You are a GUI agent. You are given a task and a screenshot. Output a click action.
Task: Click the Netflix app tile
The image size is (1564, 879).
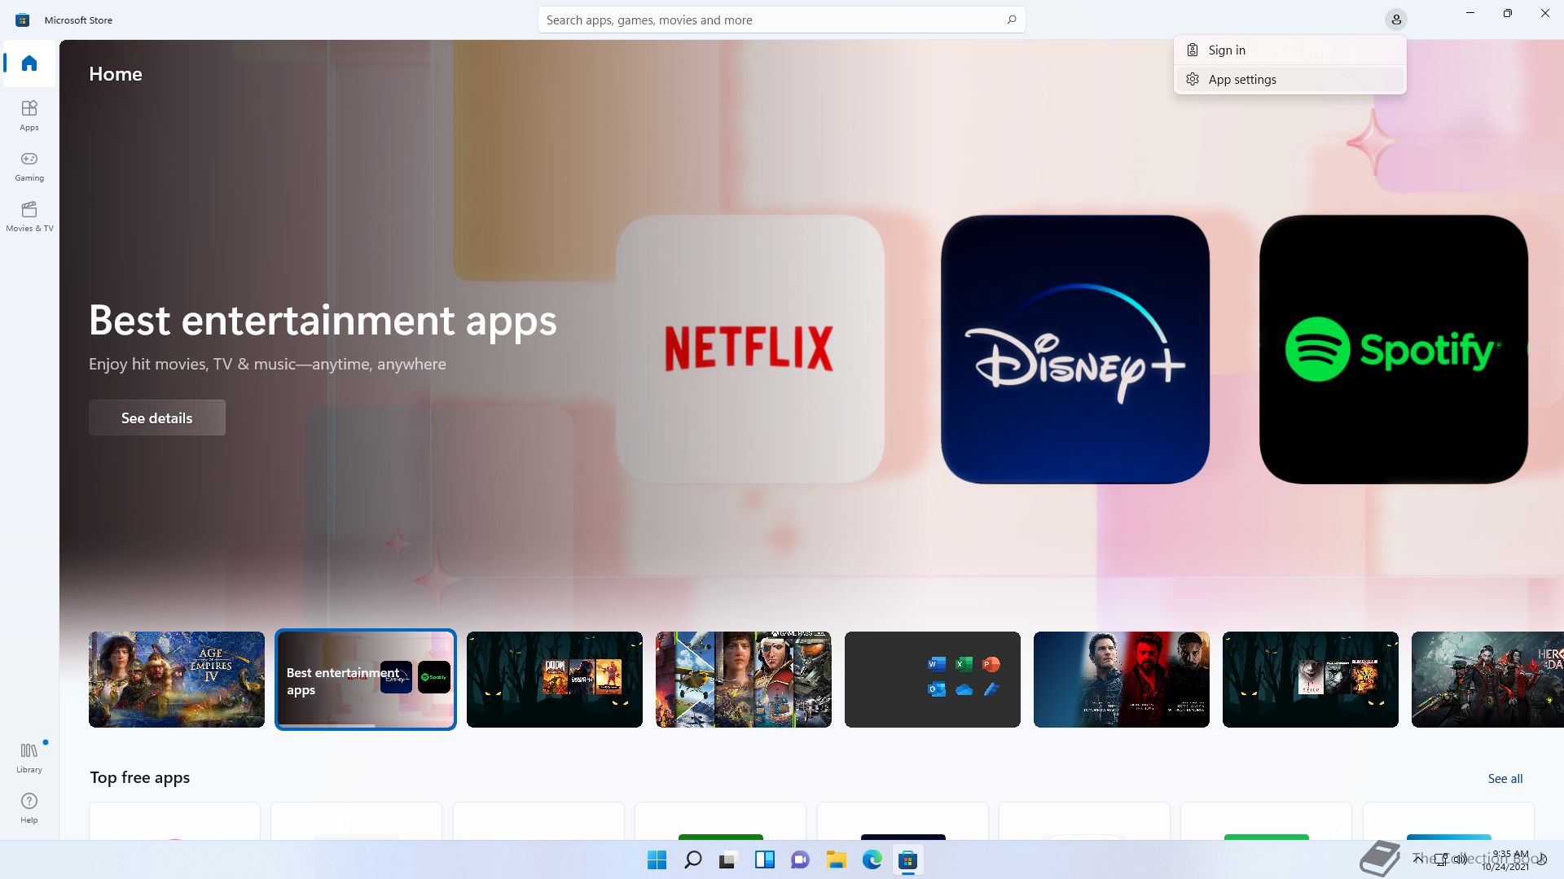(749, 349)
